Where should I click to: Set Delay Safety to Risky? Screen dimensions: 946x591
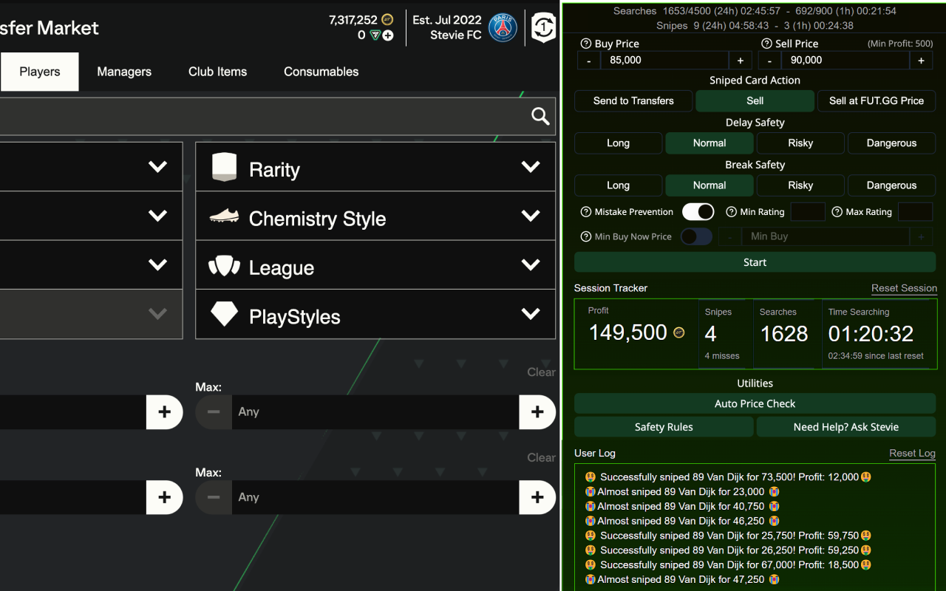800,143
